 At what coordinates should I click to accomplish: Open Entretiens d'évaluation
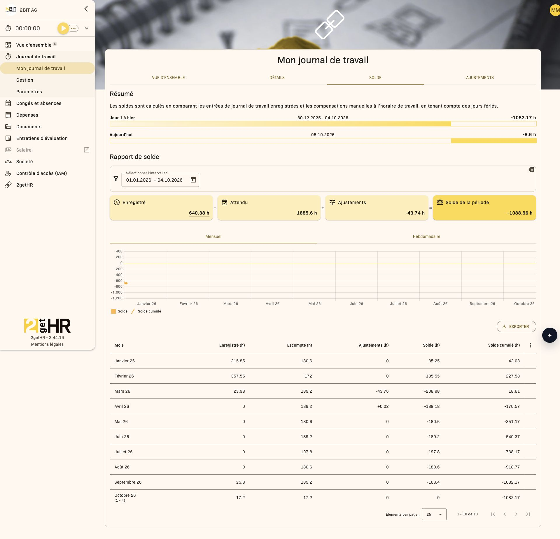pos(48,138)
